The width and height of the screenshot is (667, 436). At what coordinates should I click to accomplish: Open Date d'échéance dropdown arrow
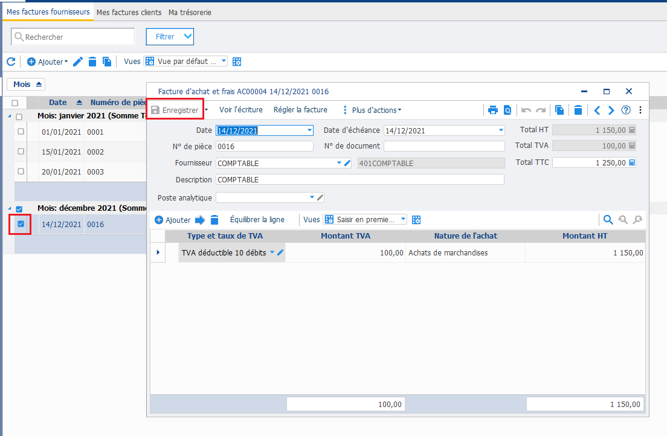click(x=501, y=130)
